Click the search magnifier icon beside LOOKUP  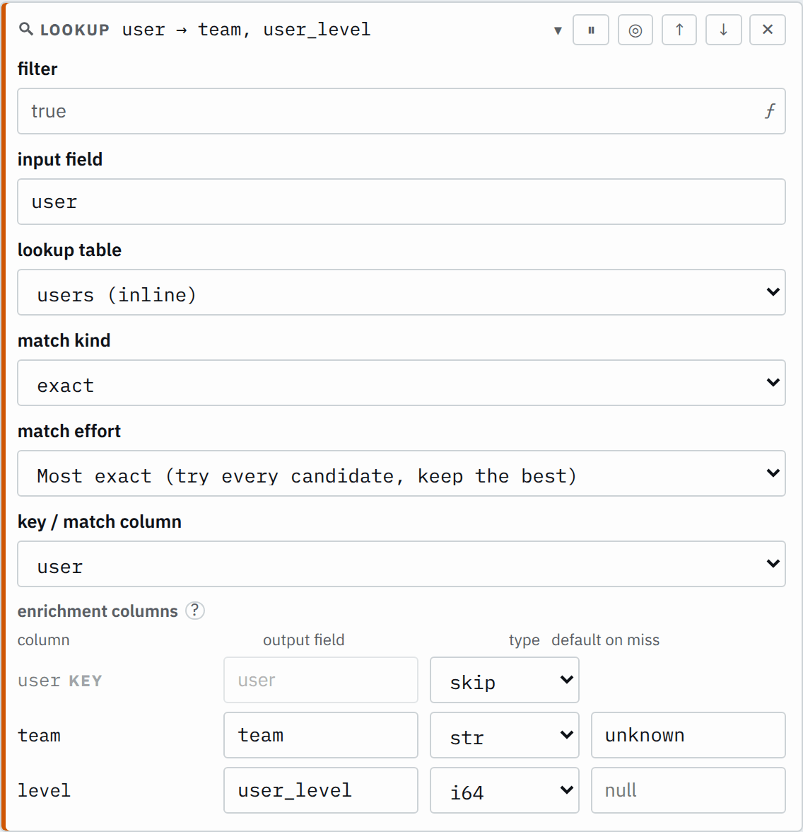(25, 28)
